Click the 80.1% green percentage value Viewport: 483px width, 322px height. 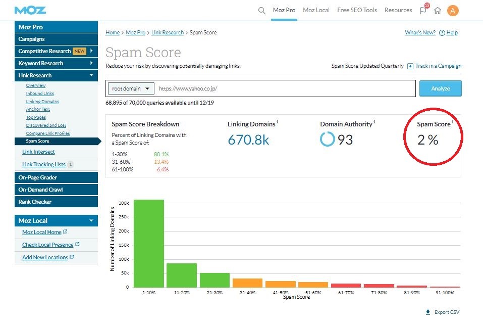click(x=161, y=154)
